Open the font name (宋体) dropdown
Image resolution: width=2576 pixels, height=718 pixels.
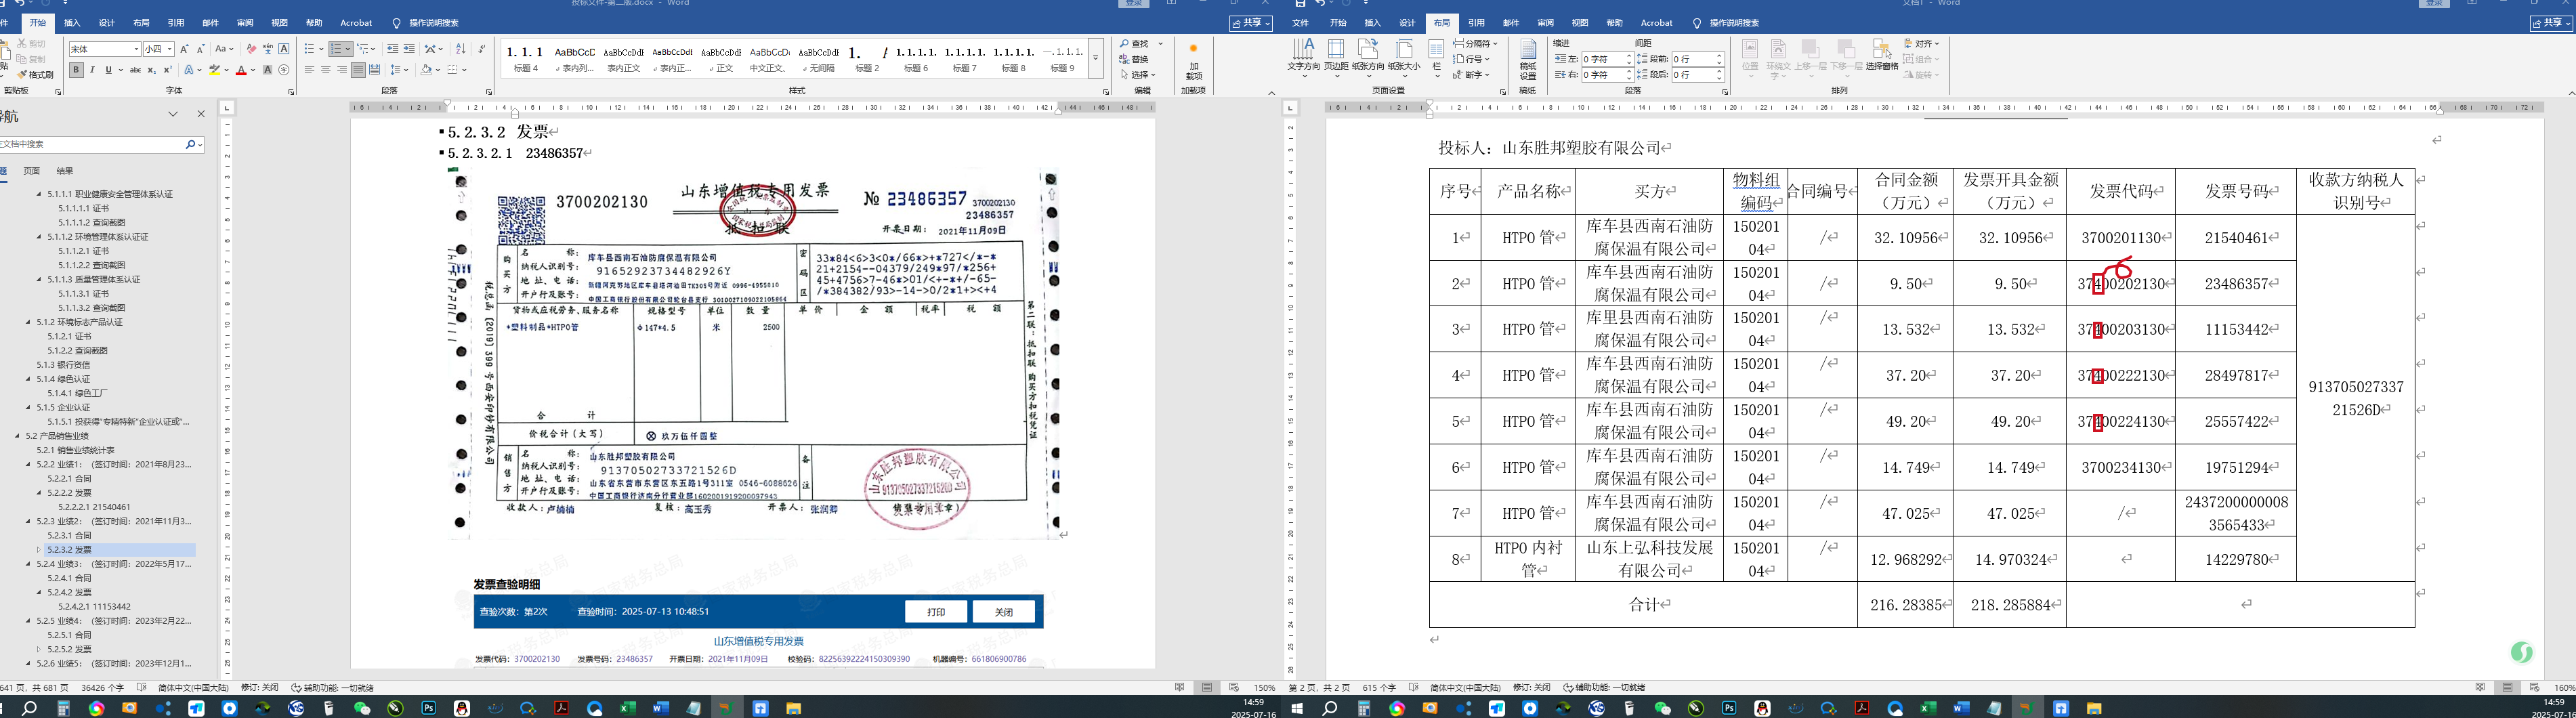(136, 49)
